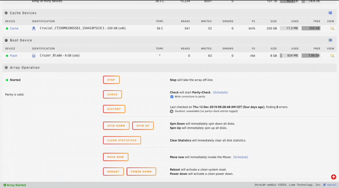Click the vfat filesystem cell
Screen dimensions: 339x188
pos(253,56)
